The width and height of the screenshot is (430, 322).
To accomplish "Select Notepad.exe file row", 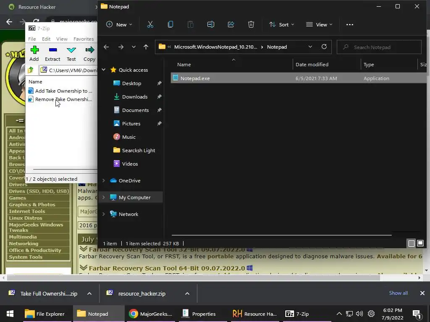I will (299, 78).
